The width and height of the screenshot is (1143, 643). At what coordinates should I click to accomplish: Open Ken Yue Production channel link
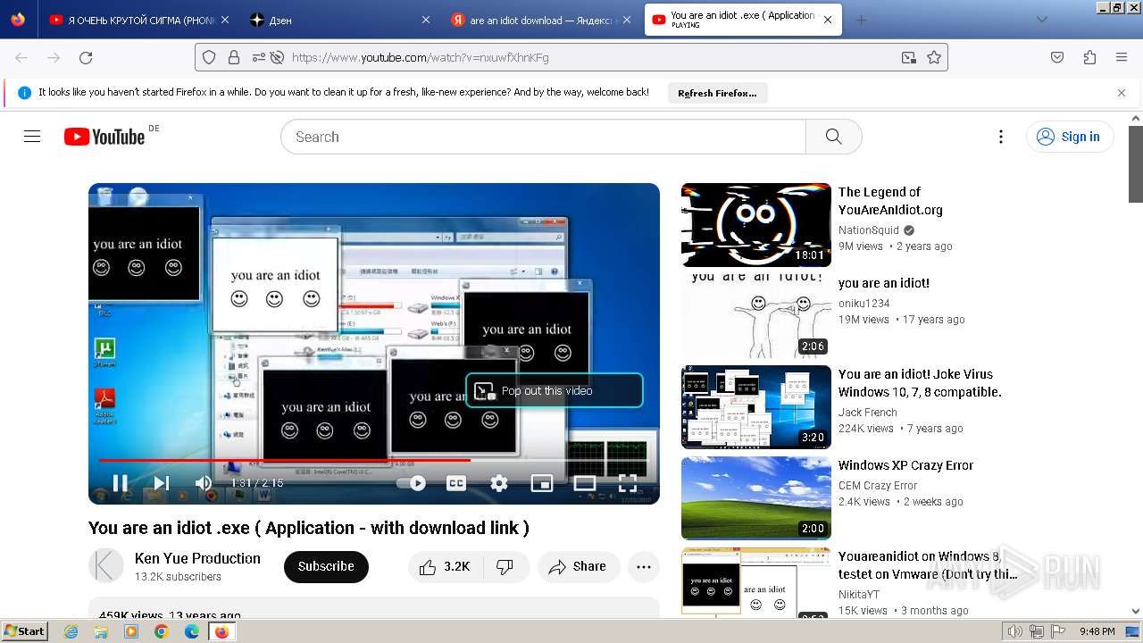197,558
